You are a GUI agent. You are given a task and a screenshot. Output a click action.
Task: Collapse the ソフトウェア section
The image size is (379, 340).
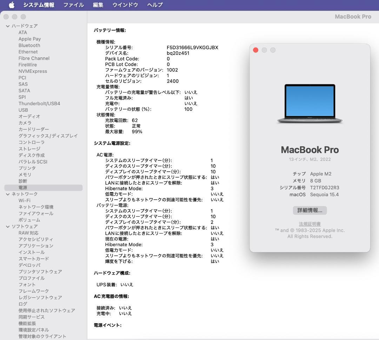point(8,226)
